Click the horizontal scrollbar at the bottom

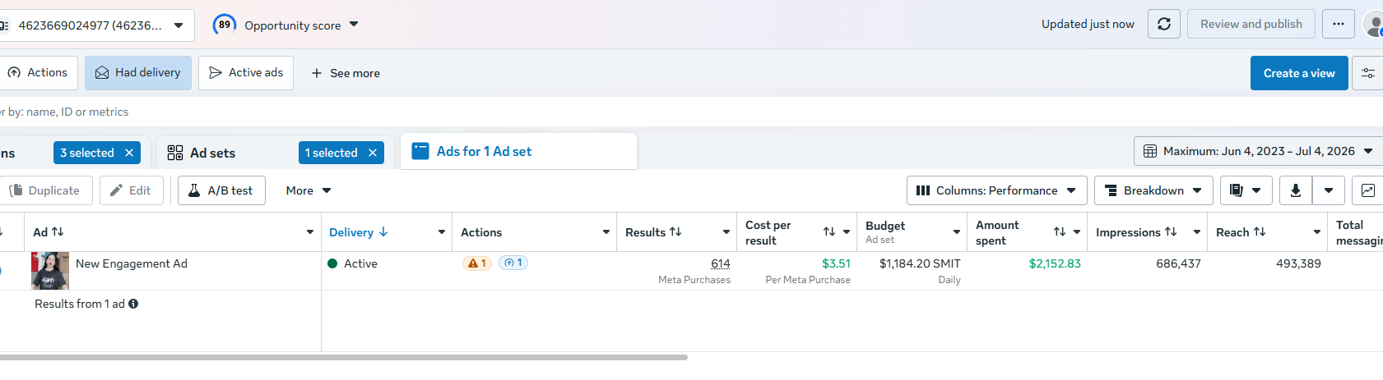pos(344,357)
